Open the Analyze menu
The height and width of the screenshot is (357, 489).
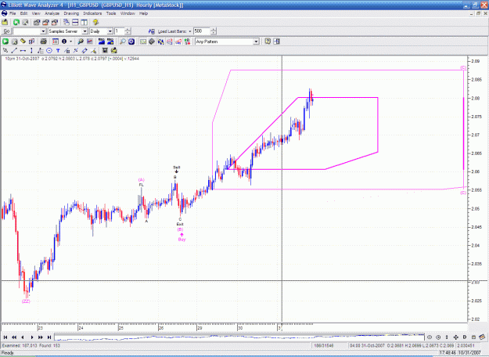[52, 13]
